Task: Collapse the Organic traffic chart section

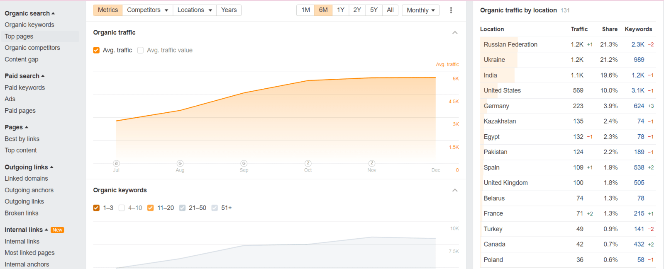Action: click(455, 32)
